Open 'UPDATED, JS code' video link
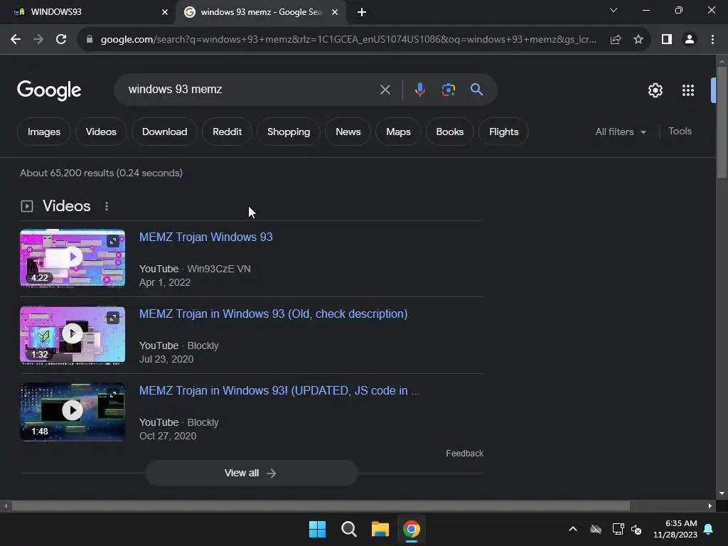Screen dimensions: 728x546 (279, 390)
